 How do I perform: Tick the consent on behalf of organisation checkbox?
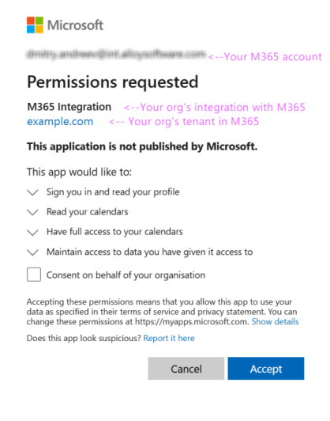pos(34,275)
